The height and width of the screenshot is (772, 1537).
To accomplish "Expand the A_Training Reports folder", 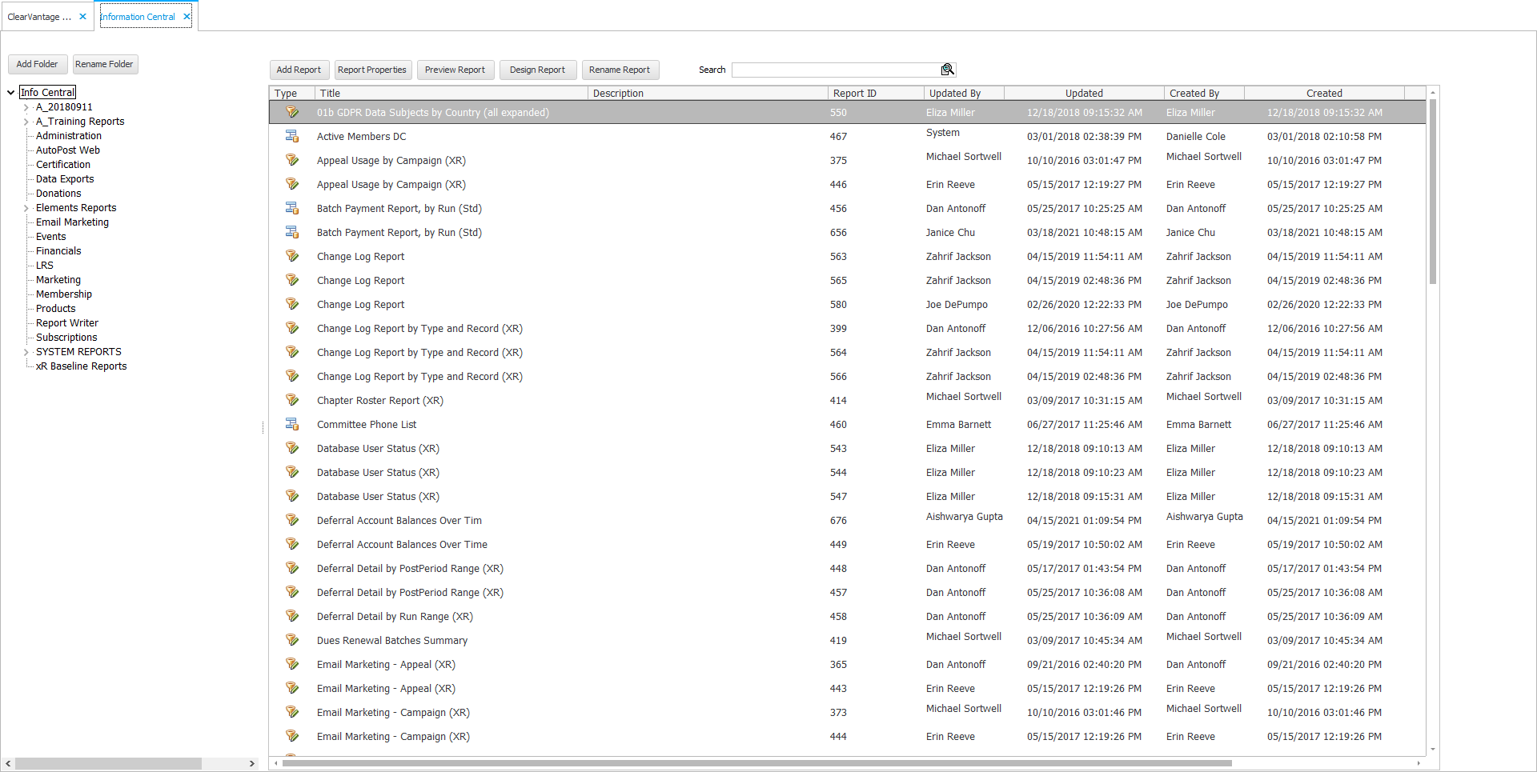I will point(26,122).
